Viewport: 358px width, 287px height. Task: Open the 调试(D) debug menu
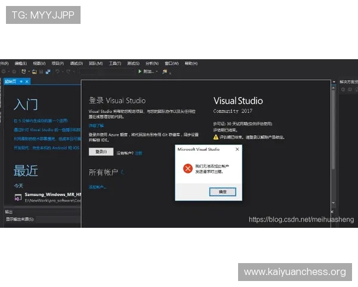76,63
